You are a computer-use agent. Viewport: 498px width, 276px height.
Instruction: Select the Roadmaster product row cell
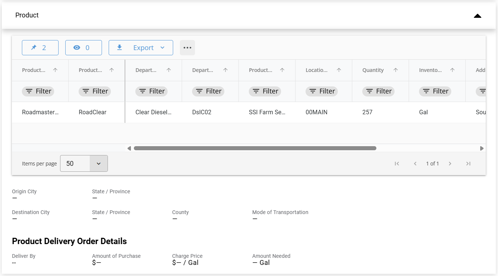click(40, 112)
